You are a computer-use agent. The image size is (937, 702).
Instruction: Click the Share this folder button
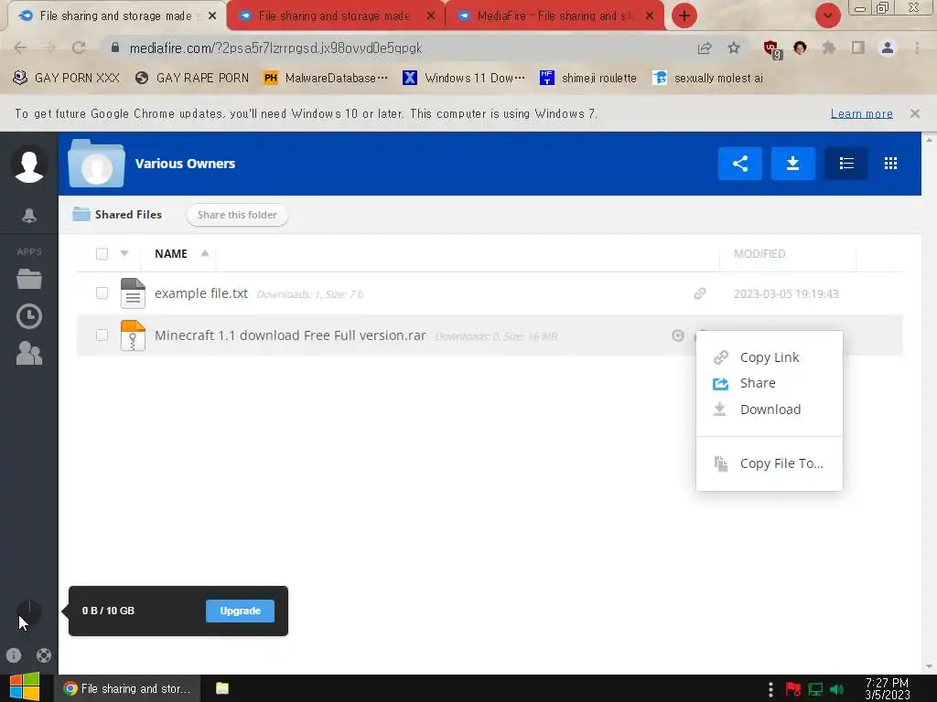[237, 215]
